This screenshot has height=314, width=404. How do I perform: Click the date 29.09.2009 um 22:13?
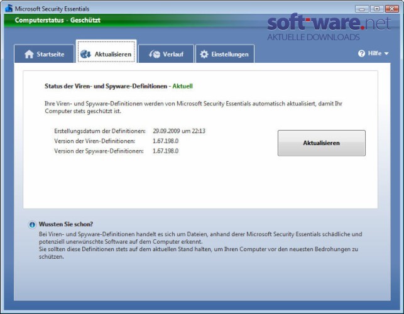click(179, 131)
